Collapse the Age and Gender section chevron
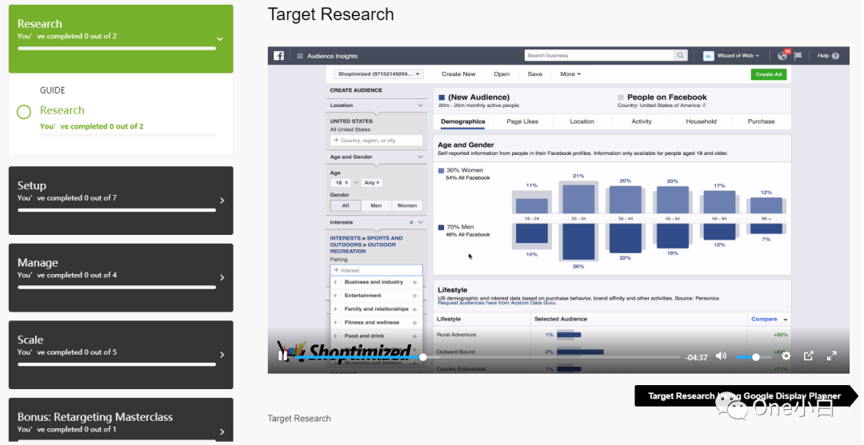 [421, 157]
